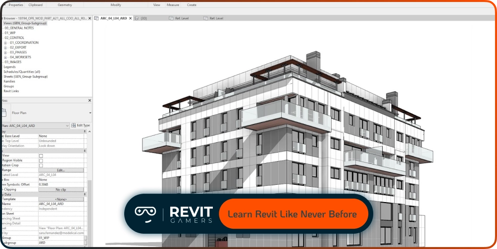Click the Underlay Orientation value Look down

pos(61,146)
